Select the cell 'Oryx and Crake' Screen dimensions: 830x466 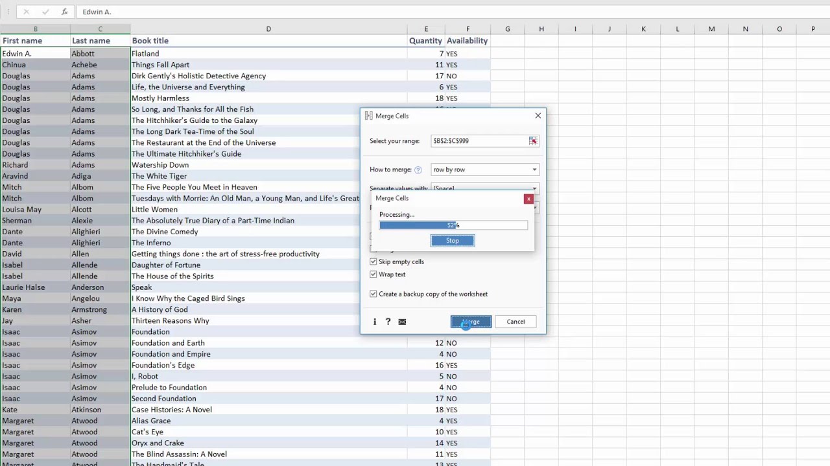(x=268, y=443)
